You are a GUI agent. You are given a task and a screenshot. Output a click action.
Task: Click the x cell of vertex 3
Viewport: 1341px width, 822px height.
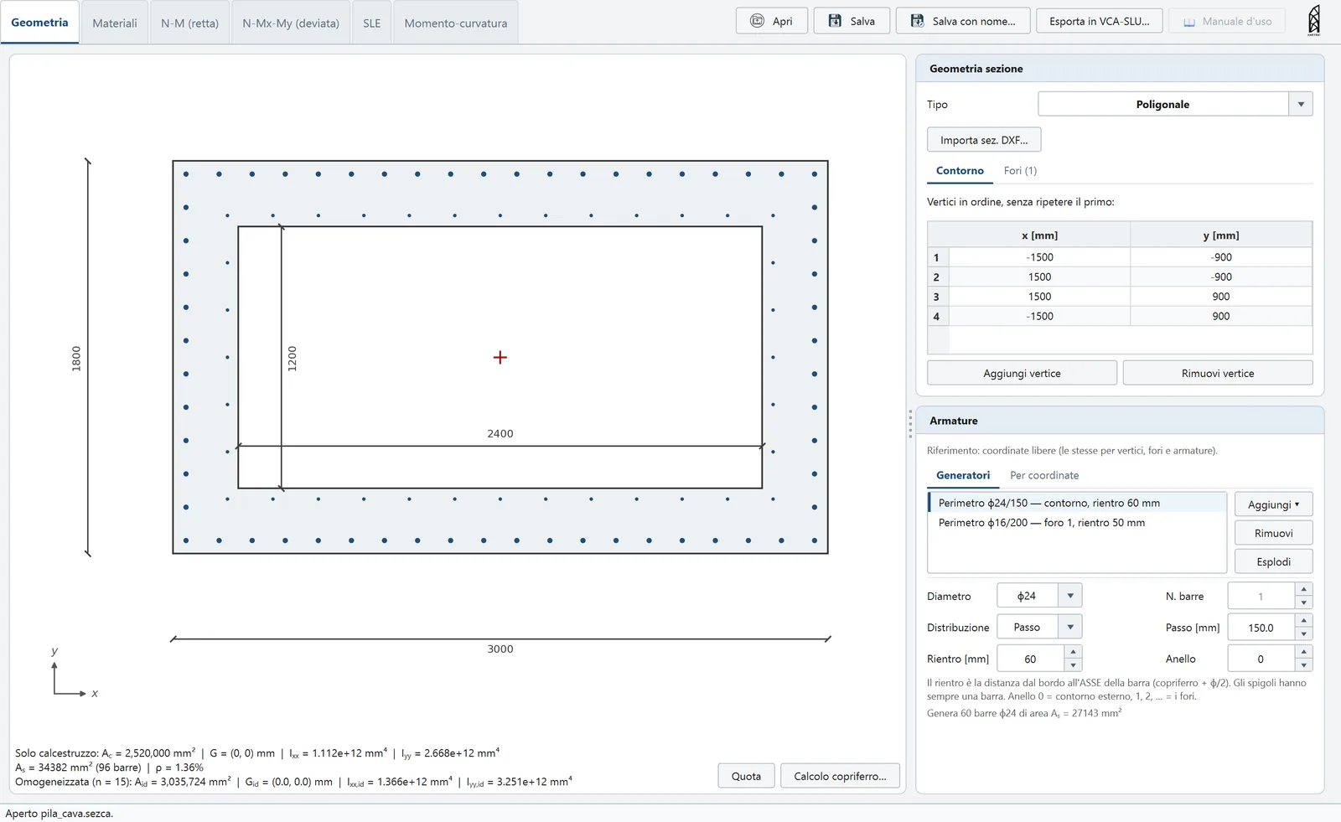pos(1039,297)
